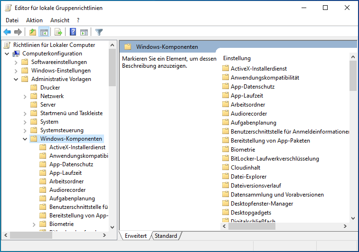Select Drucker in the tree

50,88
